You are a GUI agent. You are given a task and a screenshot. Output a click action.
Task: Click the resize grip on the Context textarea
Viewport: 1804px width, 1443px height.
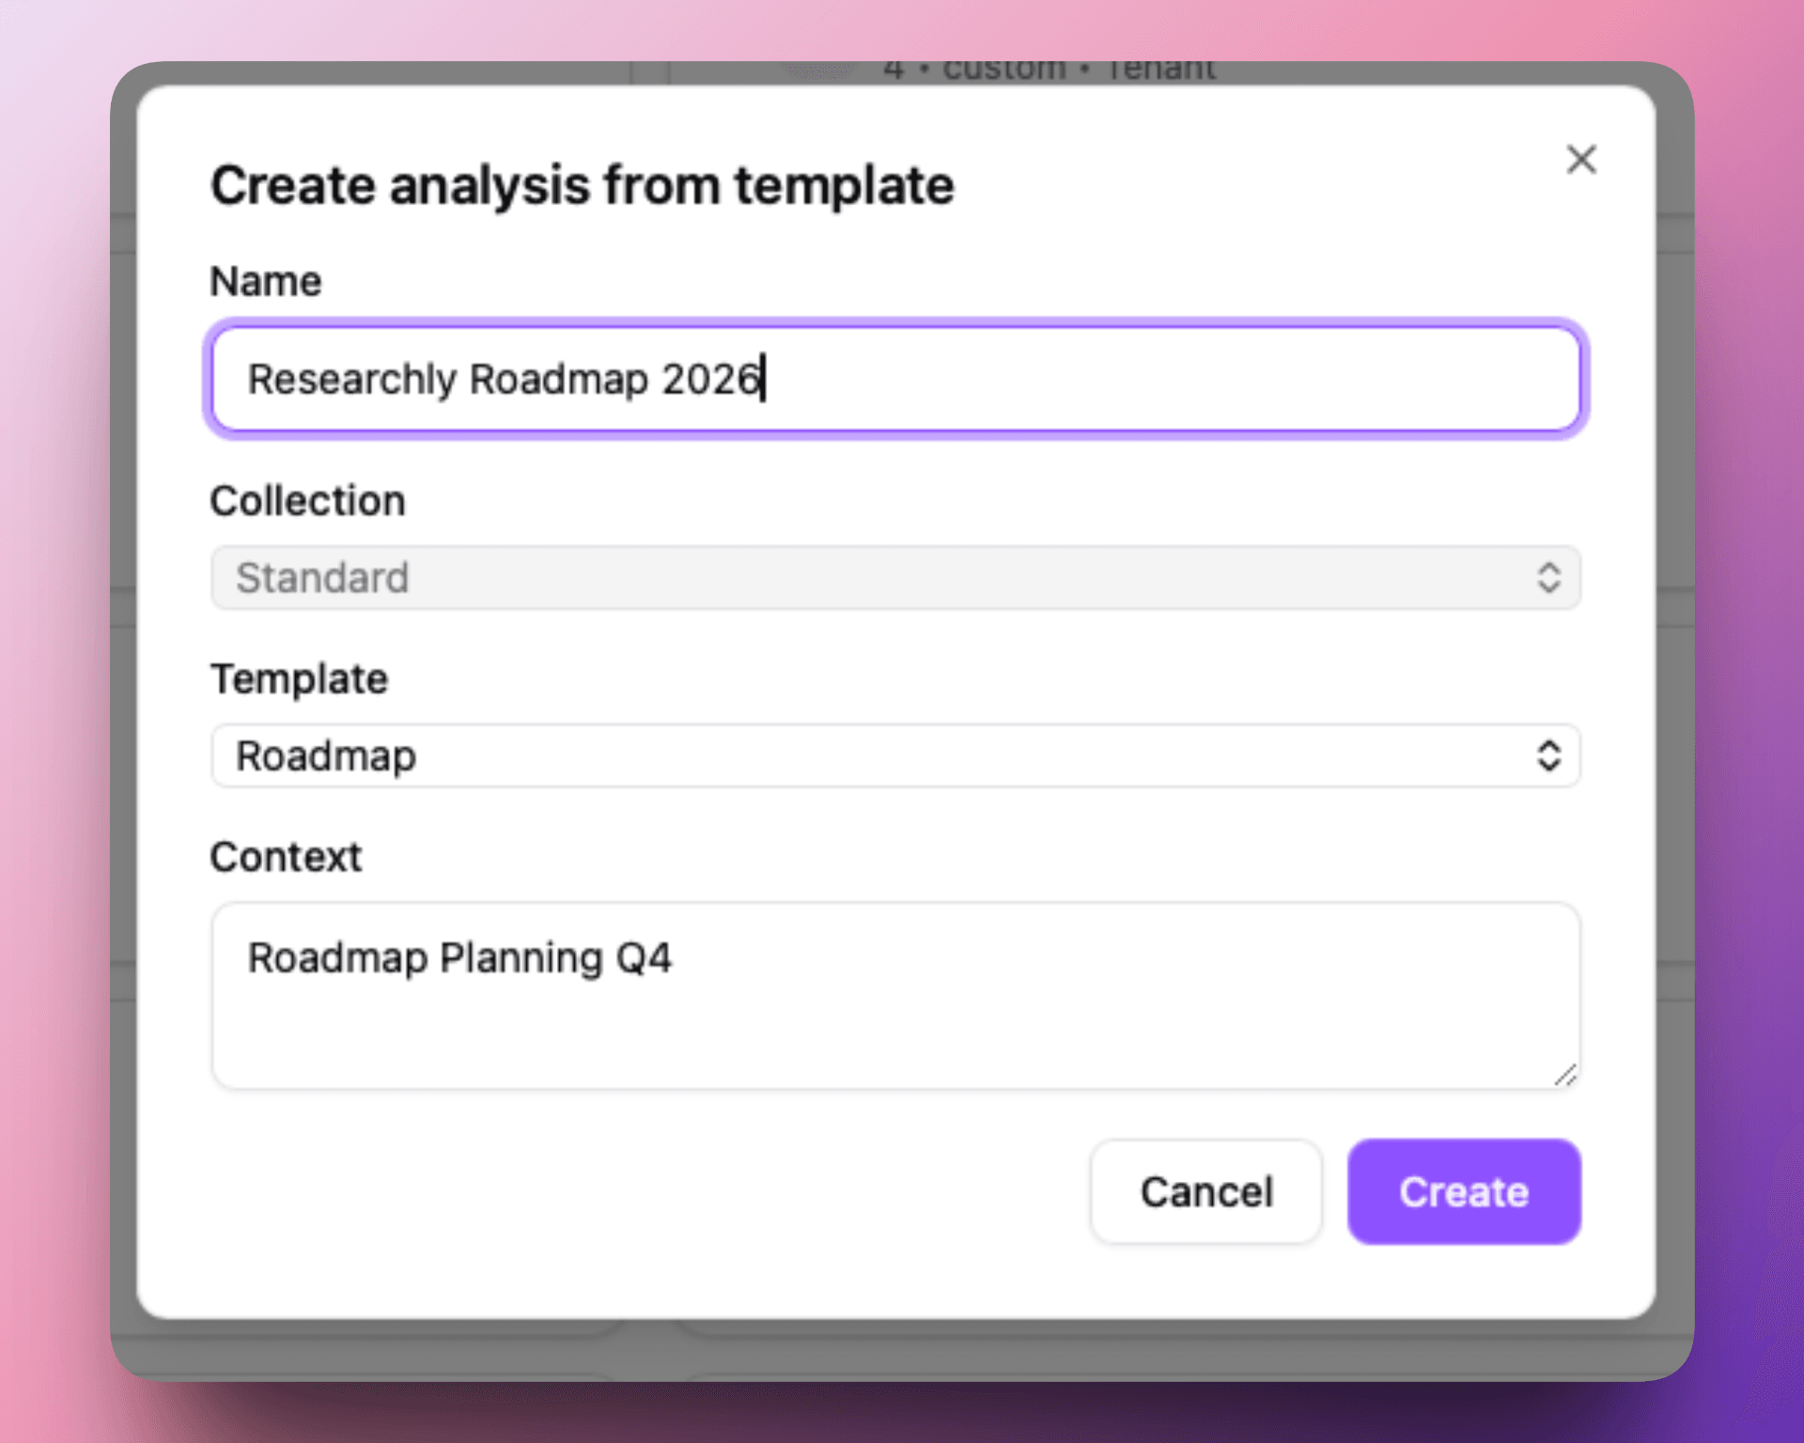pyautogui.click(x=1566, y=1077)
